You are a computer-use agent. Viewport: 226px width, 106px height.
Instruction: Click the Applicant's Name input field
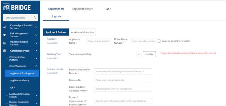pos(99,41)
